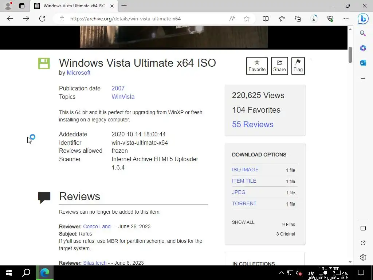Image resolution: width=373 pixels, height=280 pixels.
Task: Reload the page with Refresh icon
Action: (x=42, y=19)
